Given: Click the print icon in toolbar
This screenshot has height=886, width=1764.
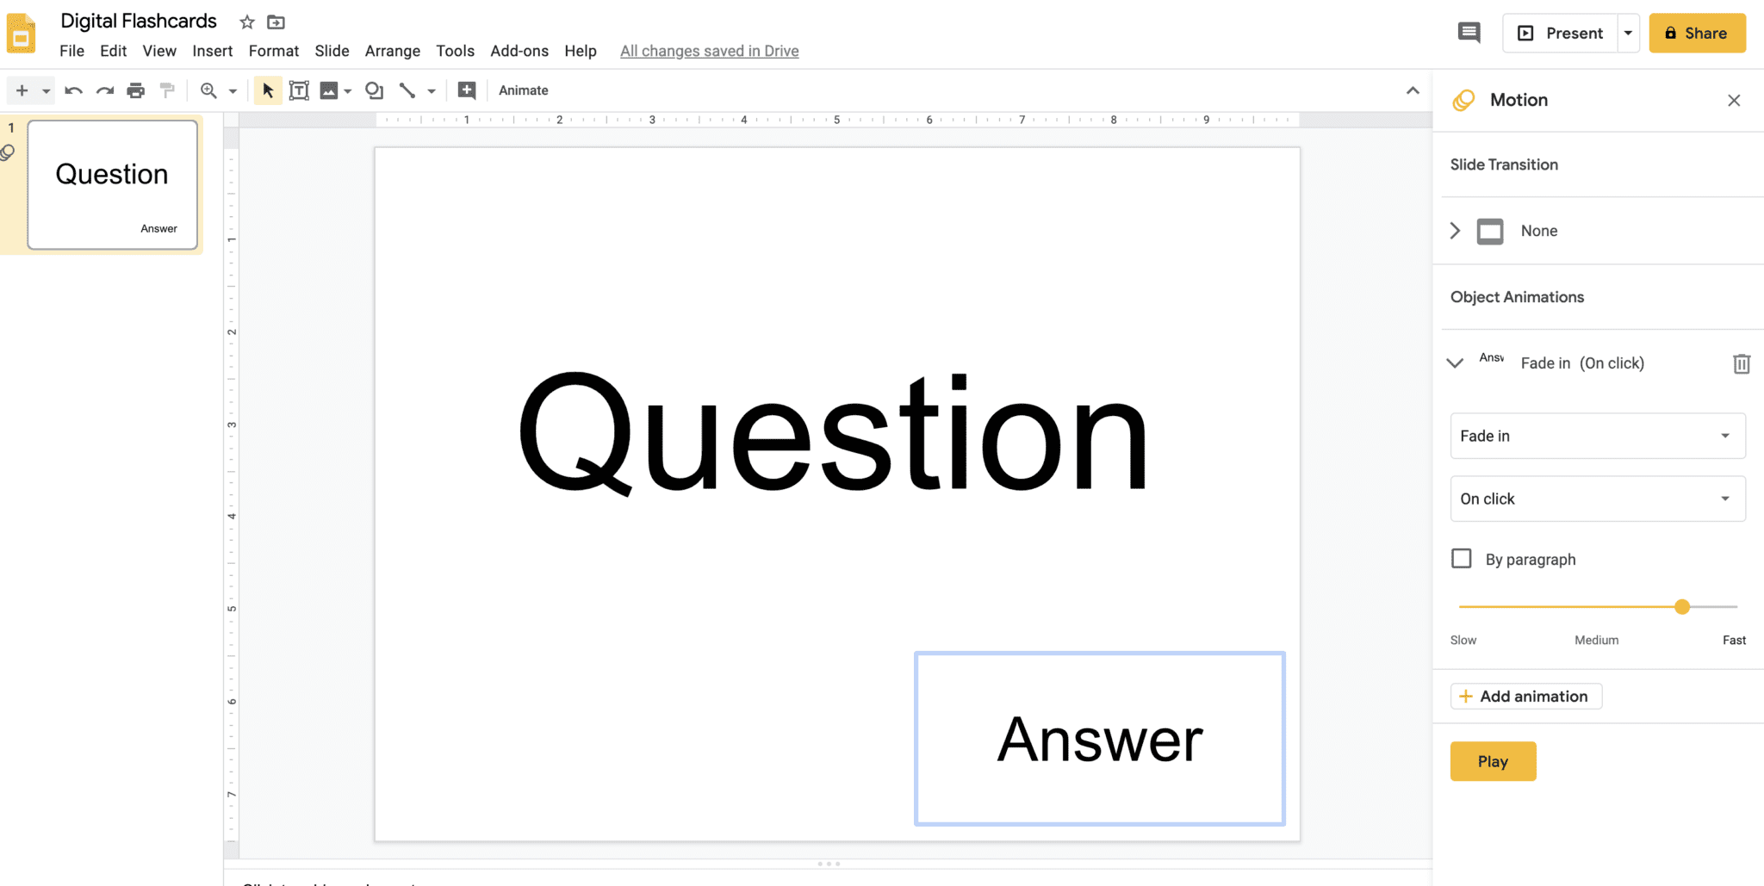Looking at the screenshot, I should point(136,90).
